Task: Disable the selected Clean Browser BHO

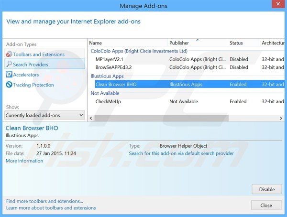Action: [267, 189]
